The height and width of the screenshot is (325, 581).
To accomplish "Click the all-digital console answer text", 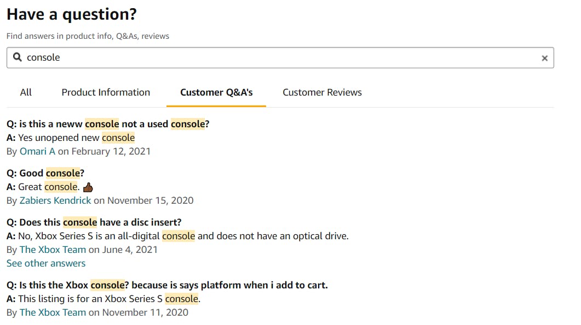I will click(177, 236).
